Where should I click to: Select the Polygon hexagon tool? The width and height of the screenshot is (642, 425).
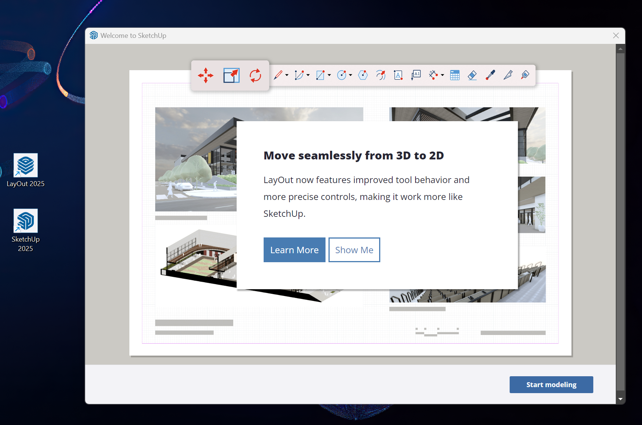click(x=363, y=75)
